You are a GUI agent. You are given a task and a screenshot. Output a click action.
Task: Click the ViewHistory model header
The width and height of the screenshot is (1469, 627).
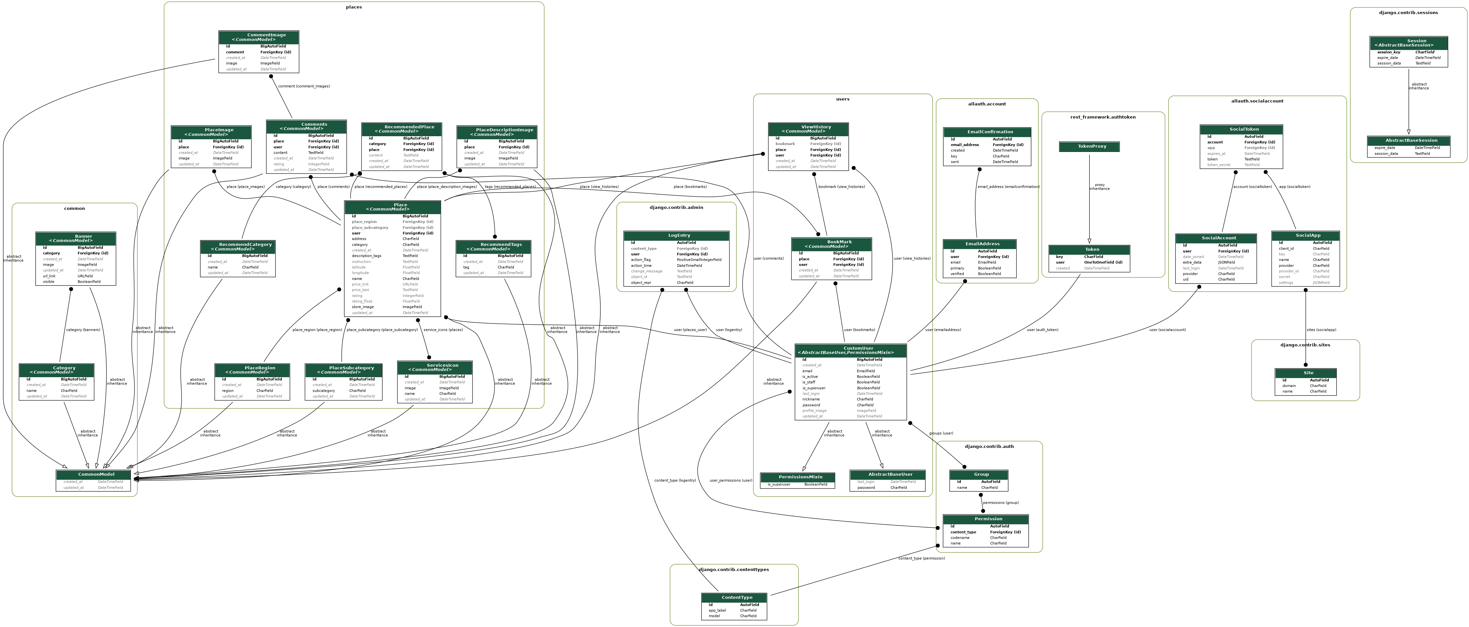[x=808, y=129]
